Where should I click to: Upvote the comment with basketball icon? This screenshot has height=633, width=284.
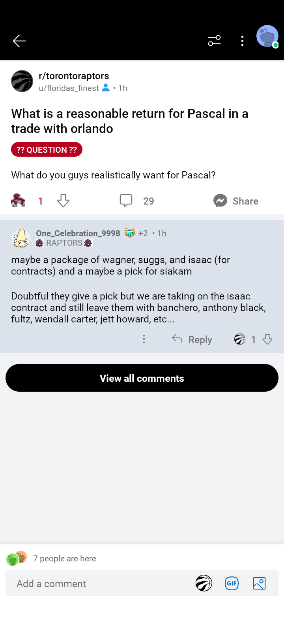[240, 339]
